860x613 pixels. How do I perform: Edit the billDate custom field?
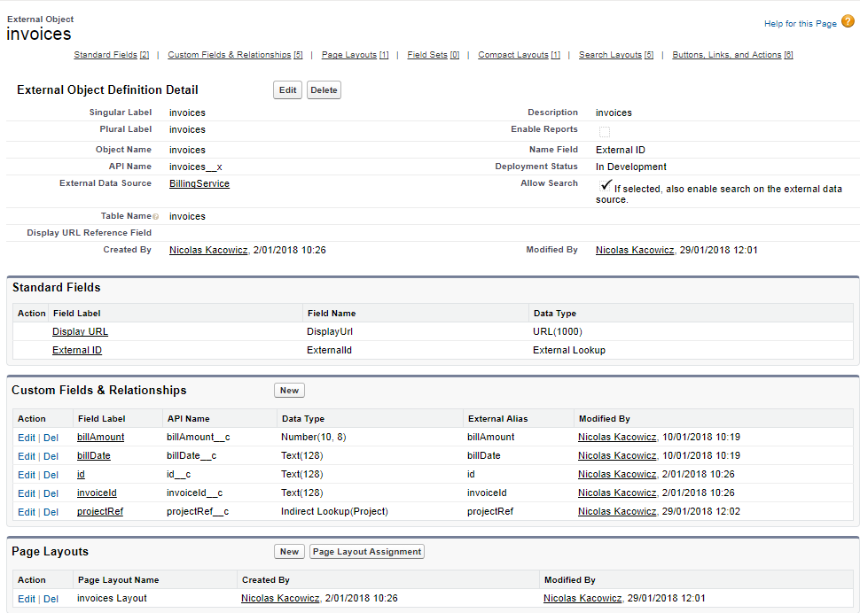pos(27,456)
